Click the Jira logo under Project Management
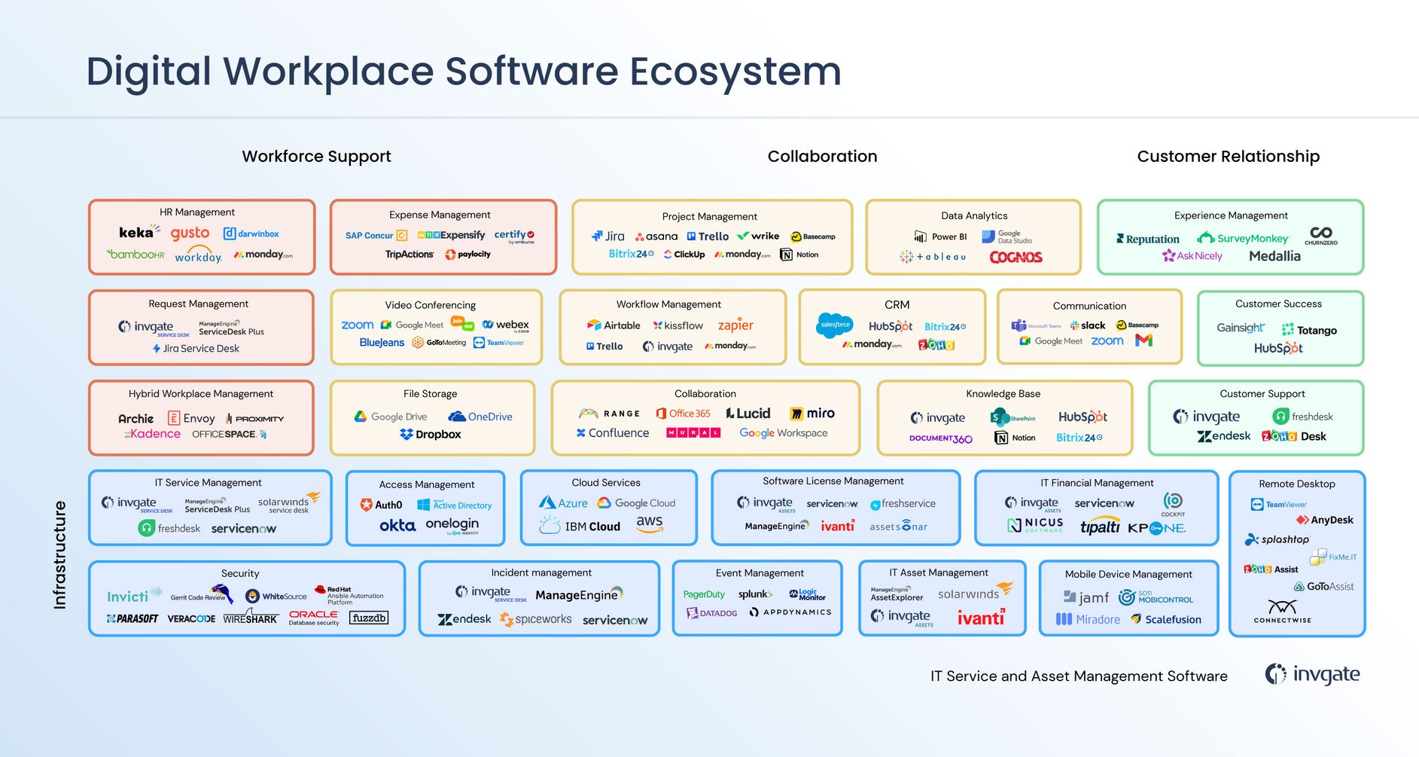This screenshot has width=1419, height=757. 610,236
